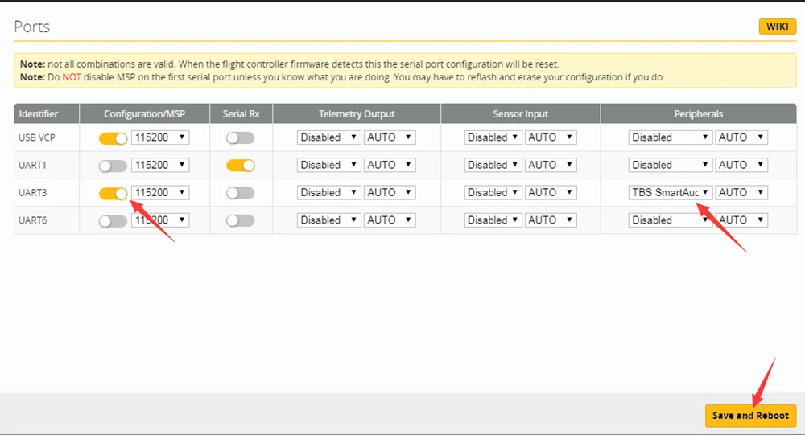Open UART3 Telemetry AUTO baud dropdown

pyautogui.click(x=389, y=193)
